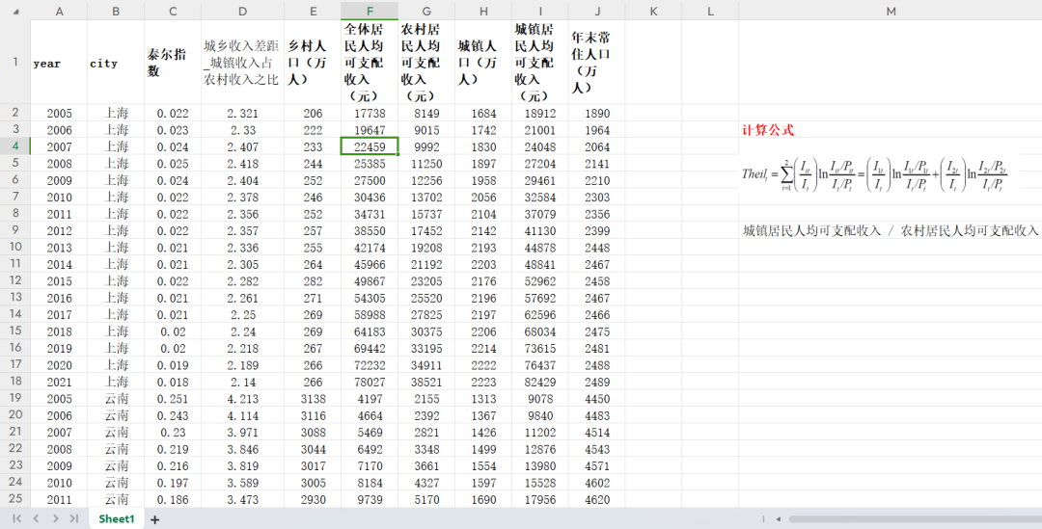Select cell containing 2.14
The image size is (1042, 529).
(x=242, y=381)
